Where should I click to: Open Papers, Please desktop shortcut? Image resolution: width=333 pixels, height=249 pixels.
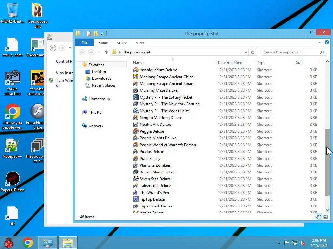pyautogui.click(x=13, y=182)
